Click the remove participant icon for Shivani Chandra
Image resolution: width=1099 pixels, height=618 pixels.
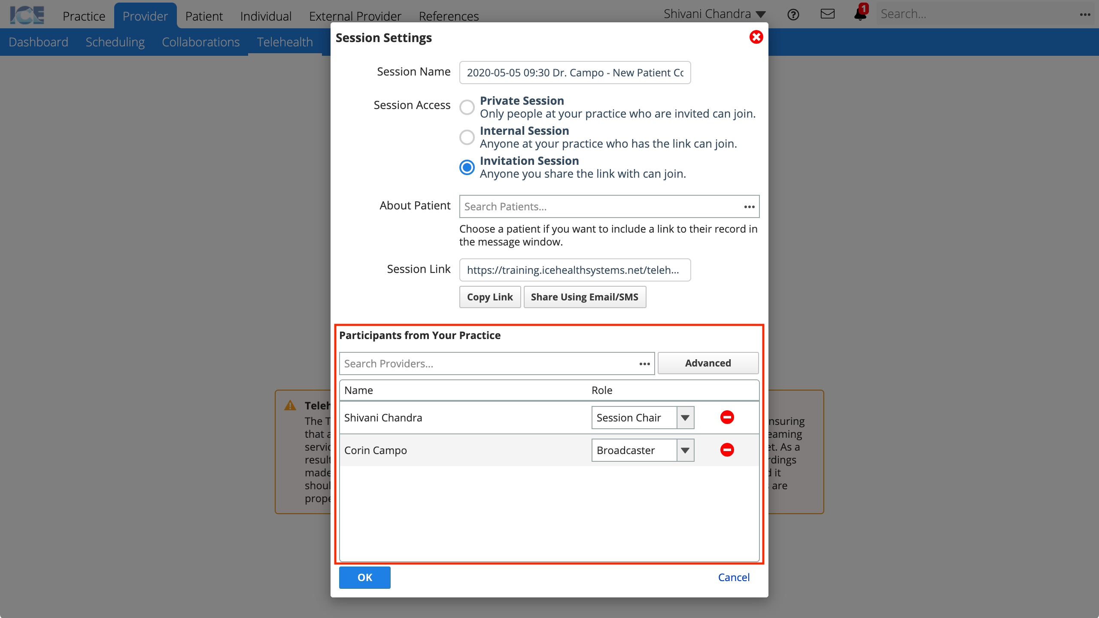[x=727, y=417]
